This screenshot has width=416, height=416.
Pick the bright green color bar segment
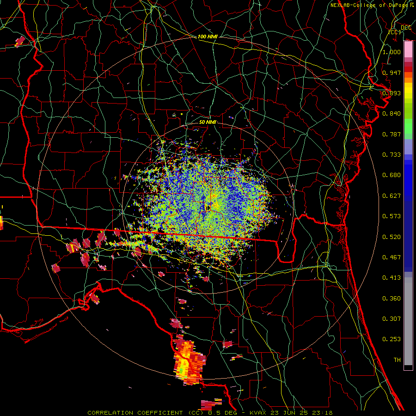[408, 126]
